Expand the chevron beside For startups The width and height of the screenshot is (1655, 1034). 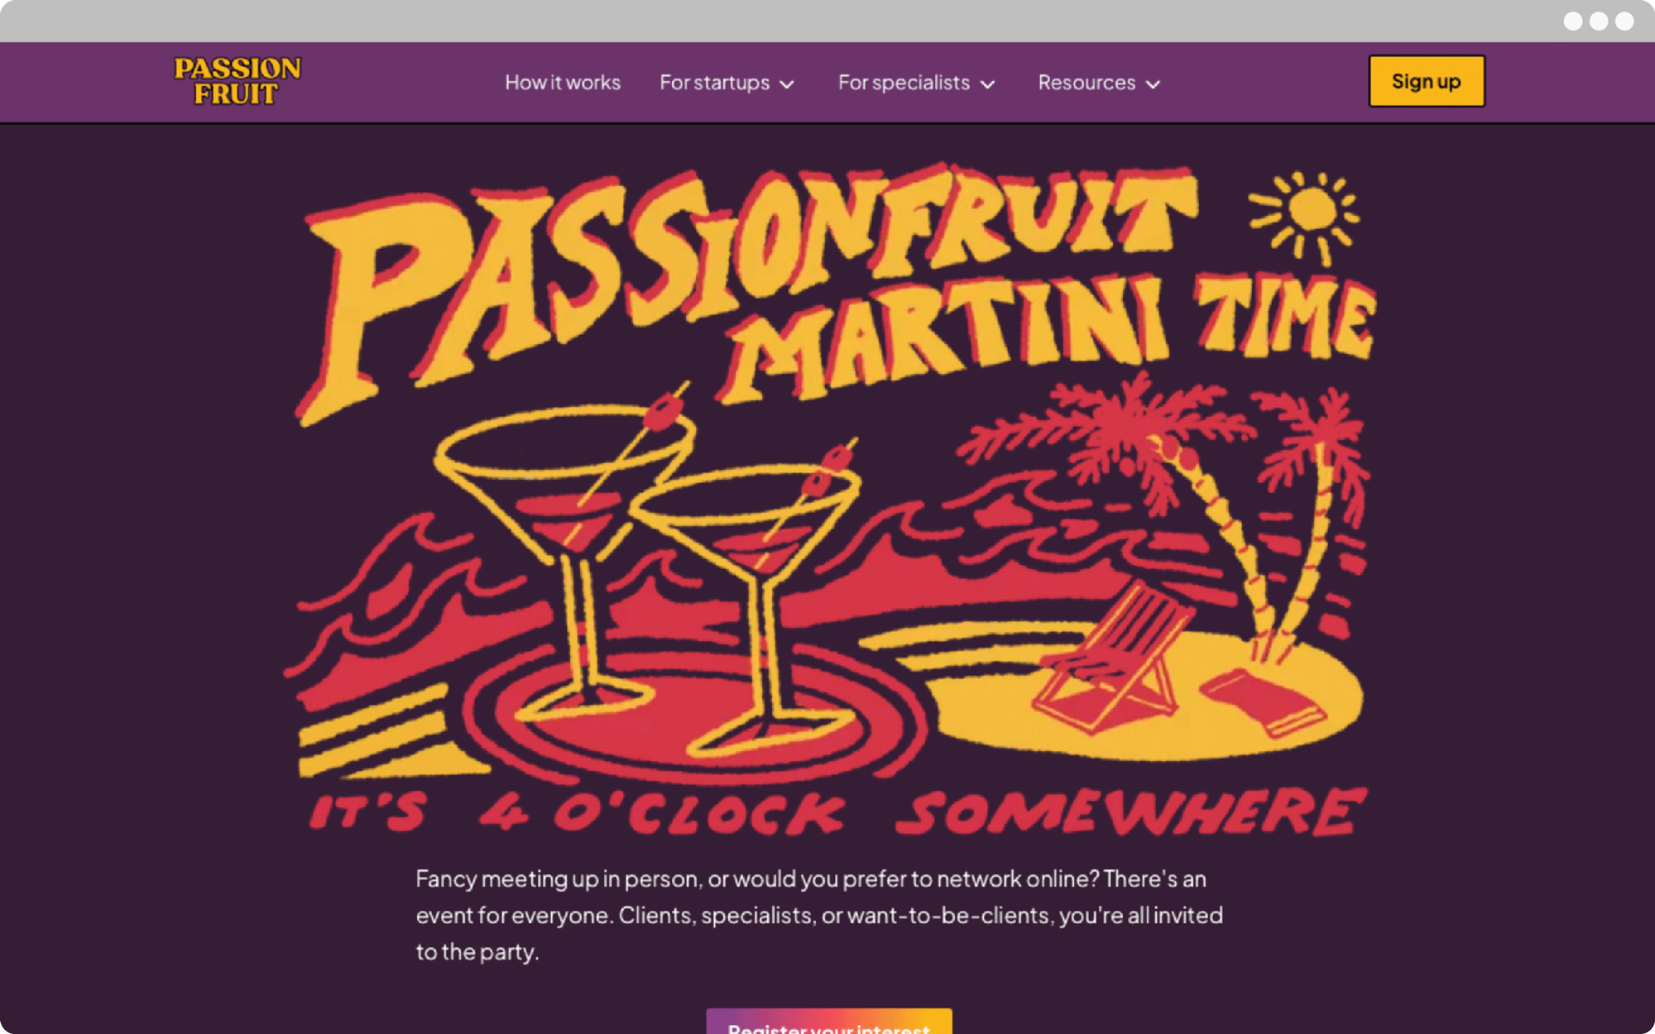point(787,84)
